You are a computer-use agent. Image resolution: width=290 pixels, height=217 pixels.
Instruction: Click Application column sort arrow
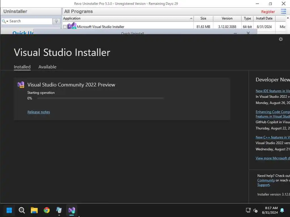point(191,18)
